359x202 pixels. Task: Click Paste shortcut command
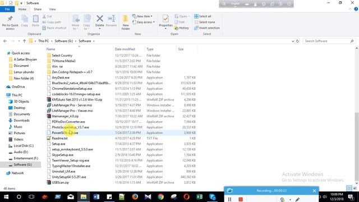[54, 27]
